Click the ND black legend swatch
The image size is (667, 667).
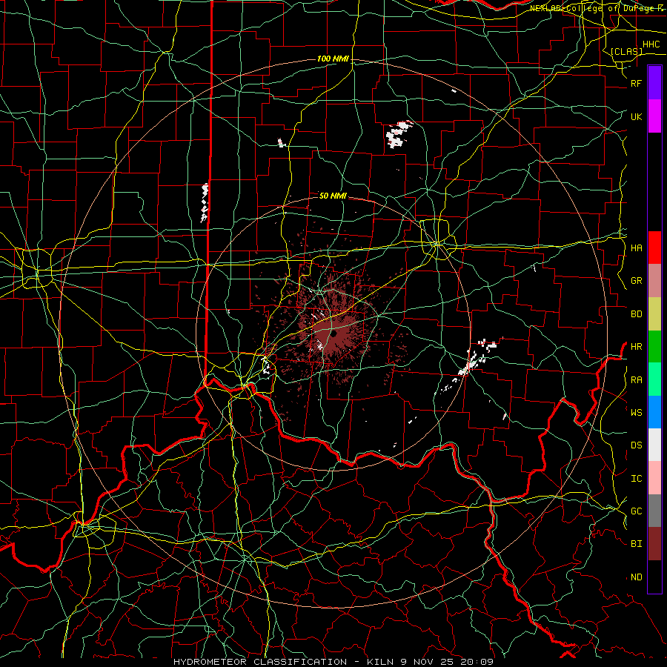click(654, 577)
